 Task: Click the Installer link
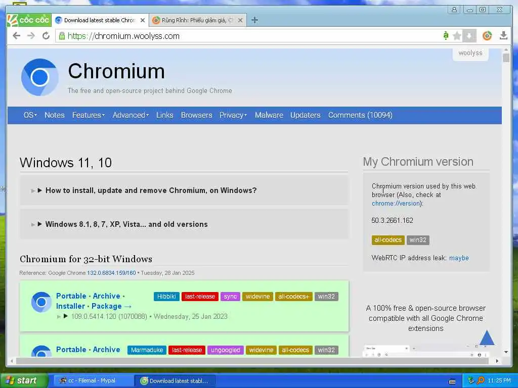point(70,306)
